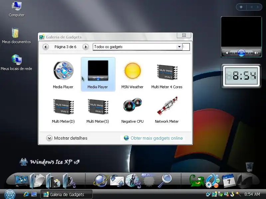Click the sidebar gadgets tray icon

coord(214,194)
